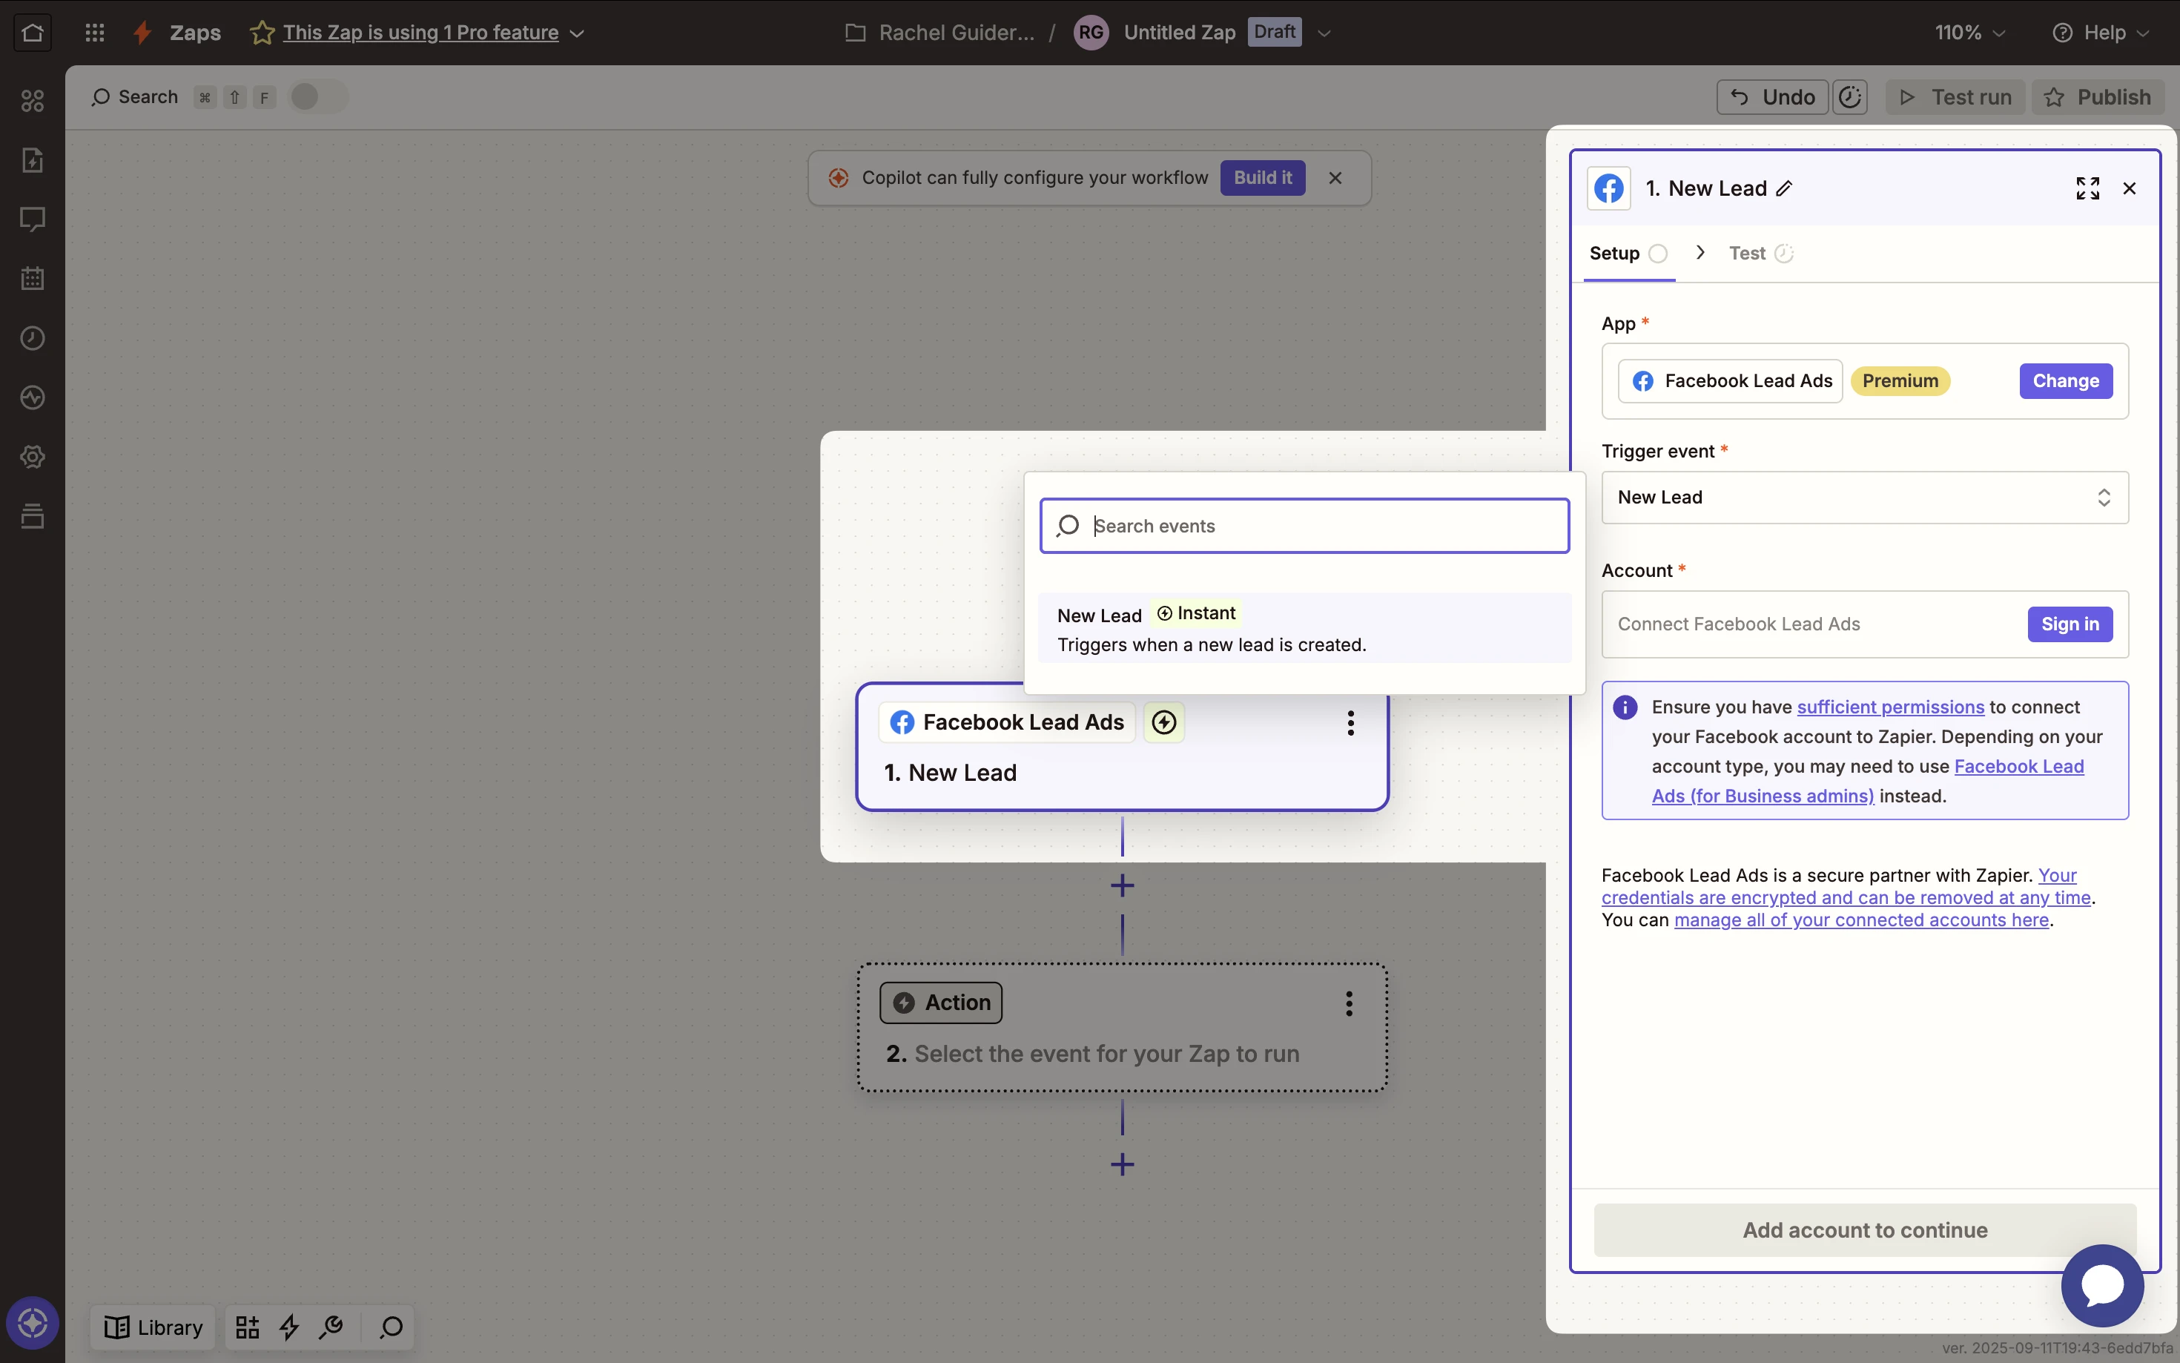Click the add-elements grid icon in bottom toolbar
Viewport: 2180px width, 1363px height.
click(247, 1327)
